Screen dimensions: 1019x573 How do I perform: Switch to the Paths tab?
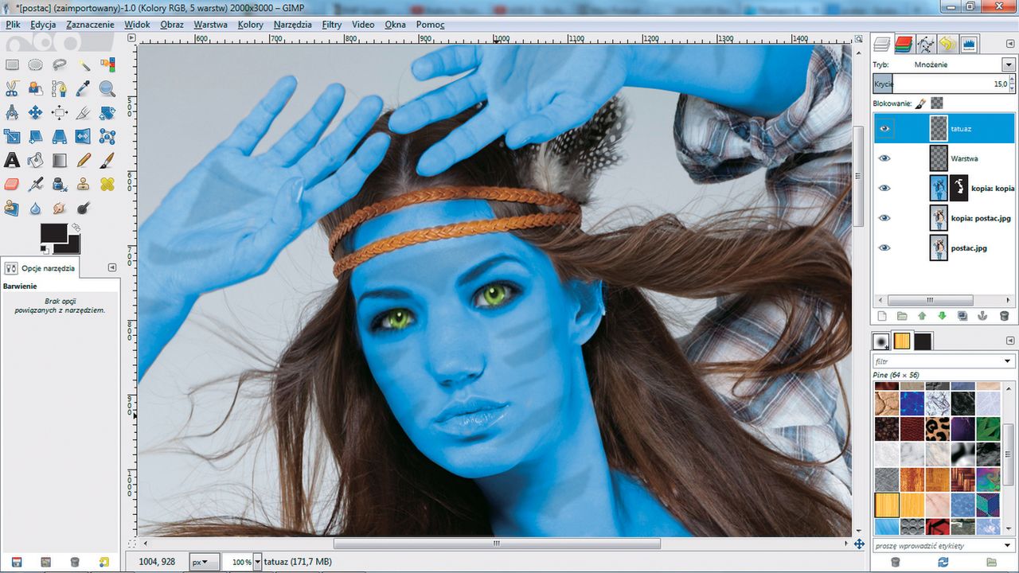(x=925, y=43)
